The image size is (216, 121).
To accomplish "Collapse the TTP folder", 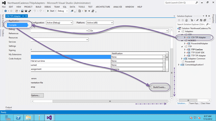I will pos(182,46).
